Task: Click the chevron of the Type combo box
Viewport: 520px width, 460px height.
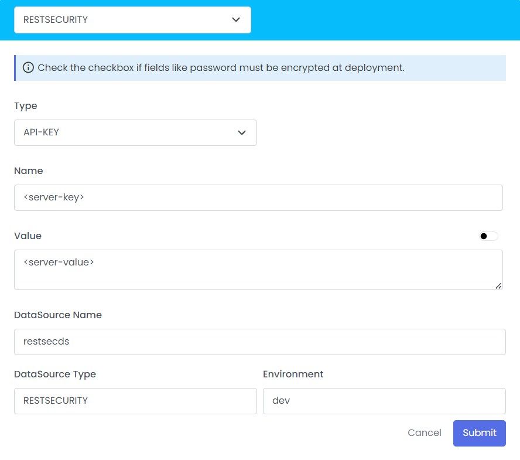Action: pyautogui.click(x=242, y=132)
